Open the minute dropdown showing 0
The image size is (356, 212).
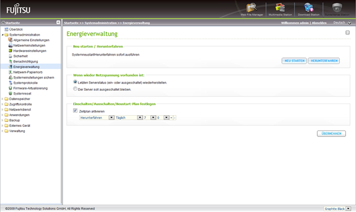(x=166, y=117)
